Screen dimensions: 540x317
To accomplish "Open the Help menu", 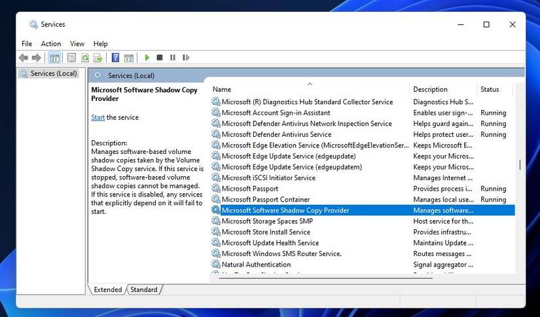I will pos(101,44).
